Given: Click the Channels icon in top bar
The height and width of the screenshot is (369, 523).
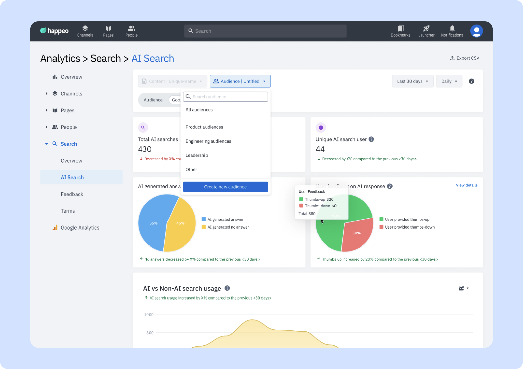Looking at the screenshot, I should click(85, 31).
